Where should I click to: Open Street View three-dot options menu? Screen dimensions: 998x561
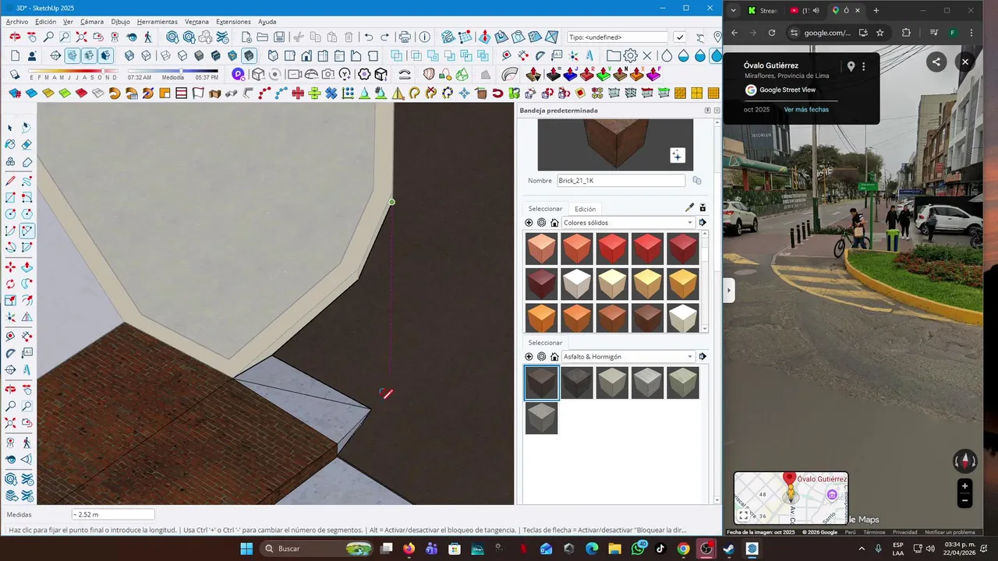coord(863,67)
